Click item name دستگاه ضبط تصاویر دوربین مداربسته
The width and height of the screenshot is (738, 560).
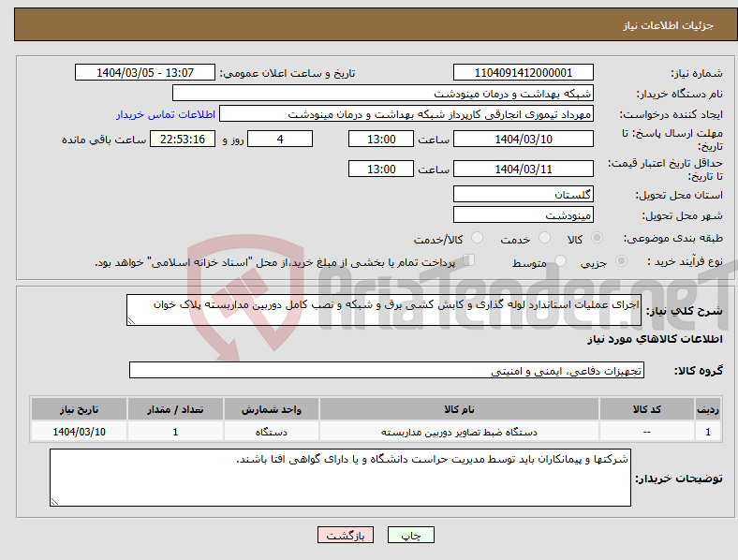[x=459, y=432]
